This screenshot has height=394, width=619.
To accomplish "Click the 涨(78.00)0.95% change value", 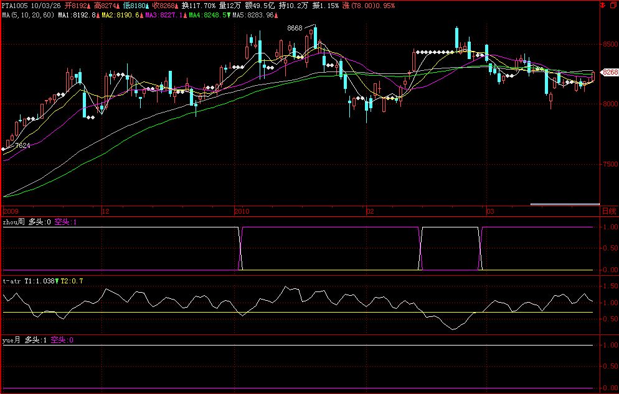I will click(368, 6).
